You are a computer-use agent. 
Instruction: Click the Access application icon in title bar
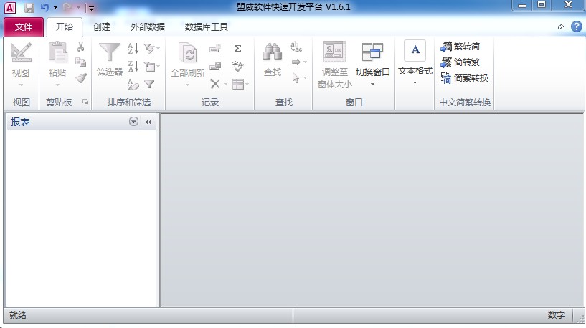coord(10,7)
